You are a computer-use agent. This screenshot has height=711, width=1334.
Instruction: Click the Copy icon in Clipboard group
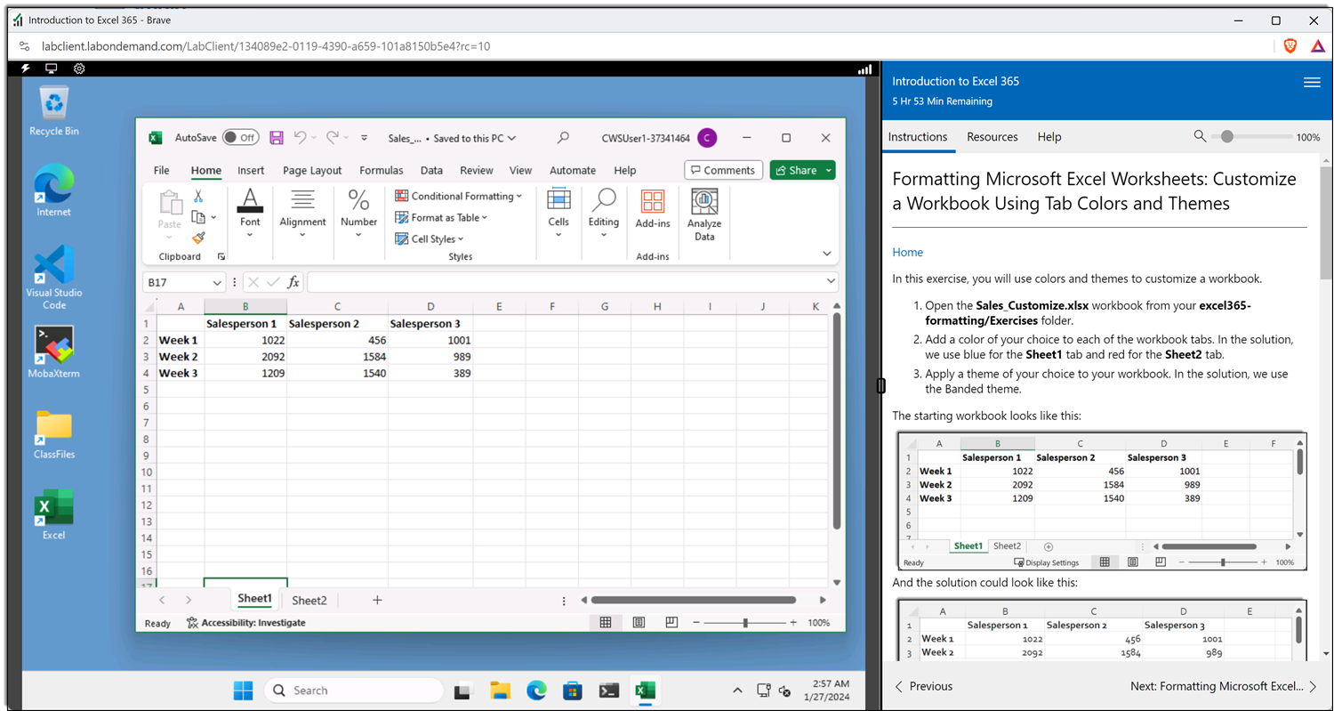(x=198, y=217)
